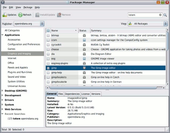This screenshot has width=170, height=133.
Task: Click the status icon of bitmap row
Action: tap(84, 35)
